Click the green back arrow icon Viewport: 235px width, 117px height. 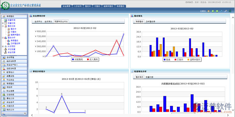213,11
